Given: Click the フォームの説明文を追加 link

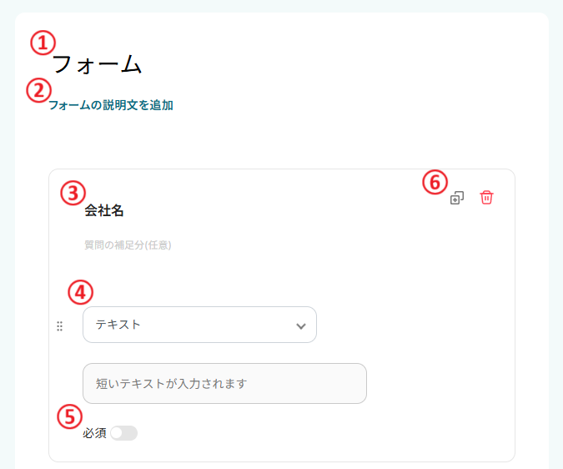Looking at the screenshot, I should click(x=111, y=105).
